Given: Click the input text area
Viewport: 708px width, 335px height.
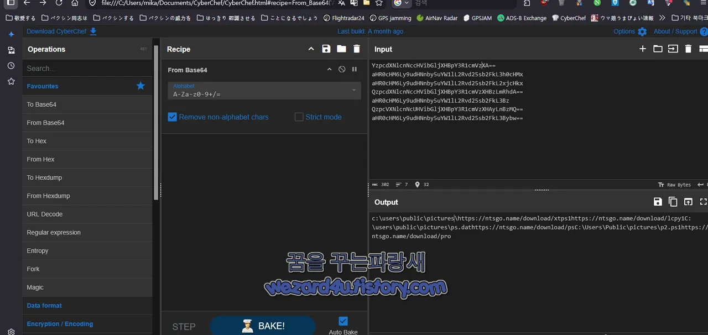Looking at the screenshot, I should [x=538, y=119].
